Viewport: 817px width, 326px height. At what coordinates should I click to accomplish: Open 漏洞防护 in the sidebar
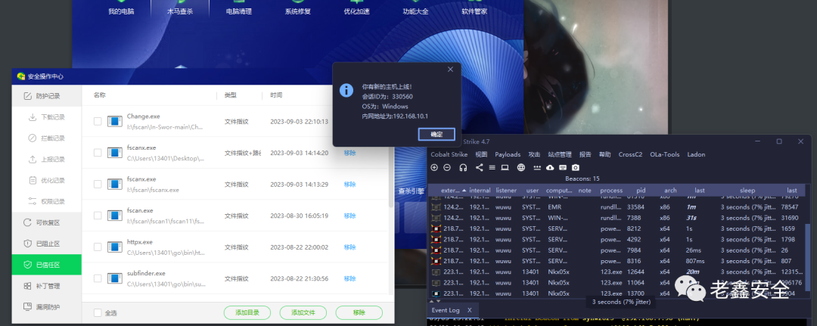pos(42,307)
